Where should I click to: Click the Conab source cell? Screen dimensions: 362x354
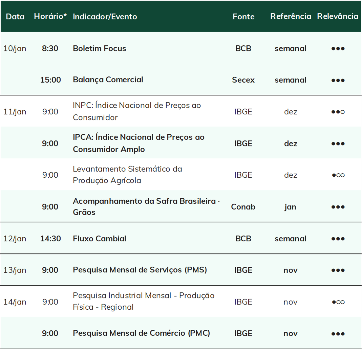point(243,207)
